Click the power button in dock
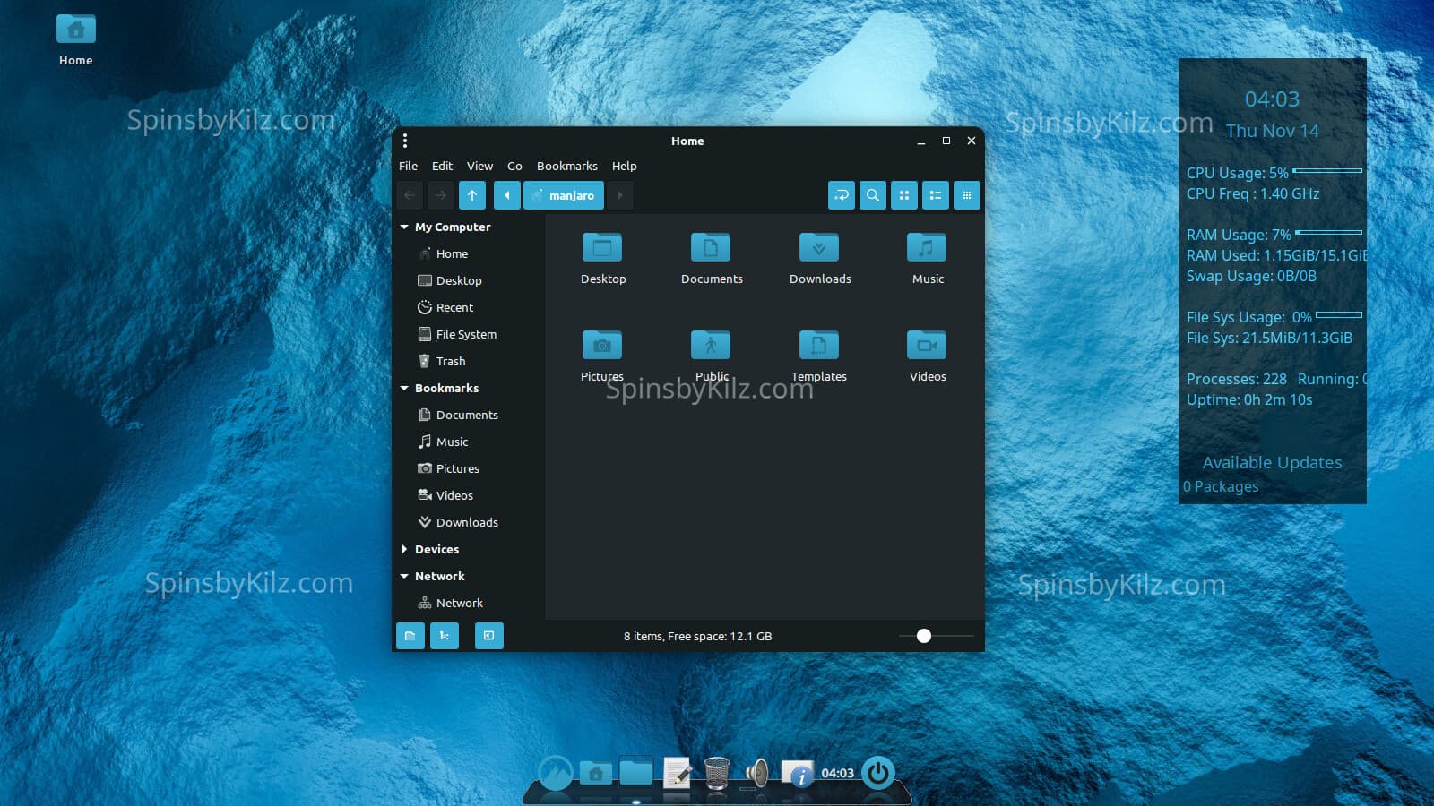Viewport: 1434px width, 806px height. click(x=877, y=772)
